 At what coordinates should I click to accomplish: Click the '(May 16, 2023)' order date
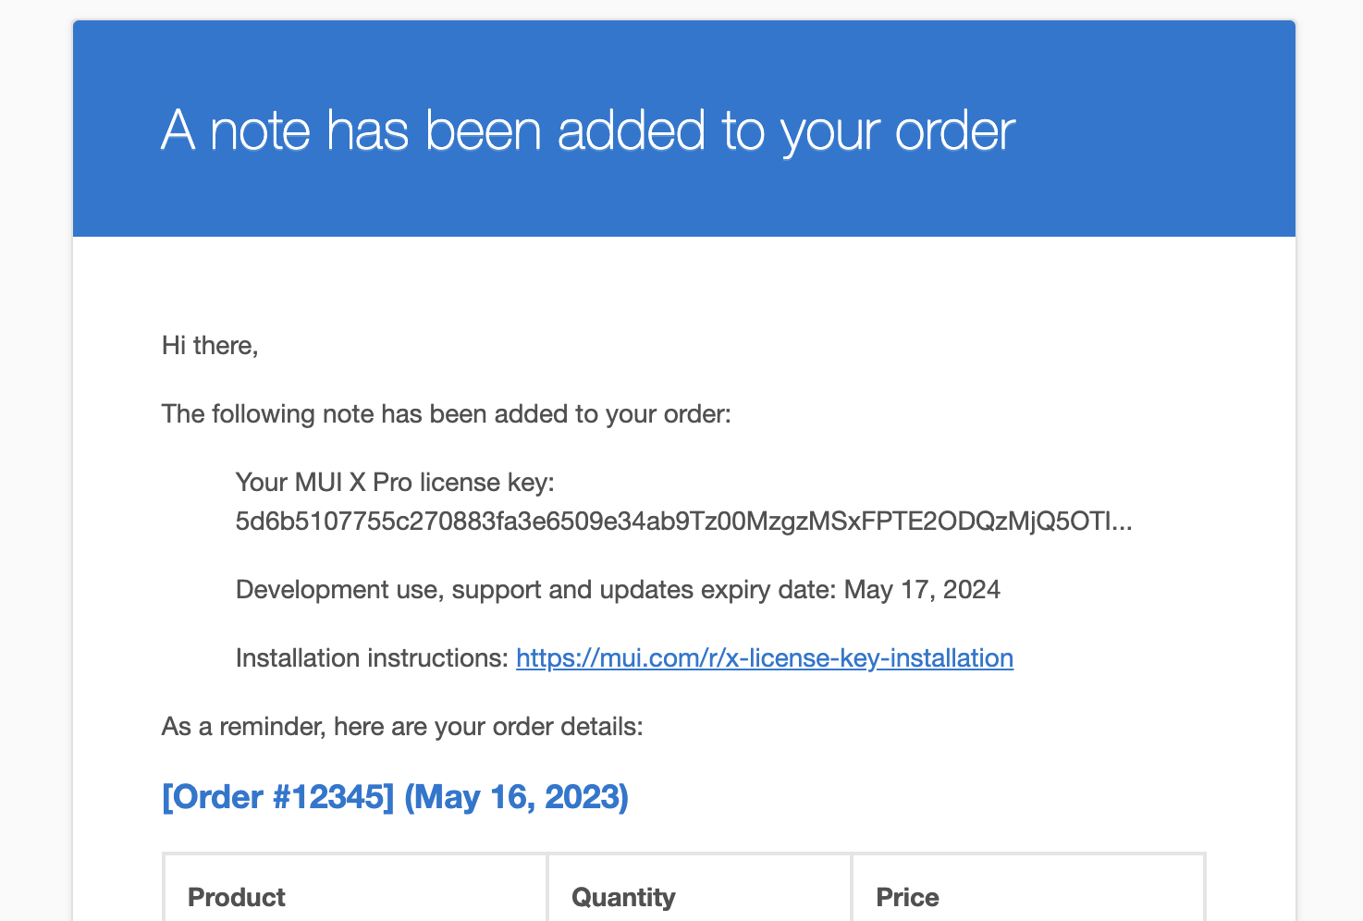click(517, 796)
